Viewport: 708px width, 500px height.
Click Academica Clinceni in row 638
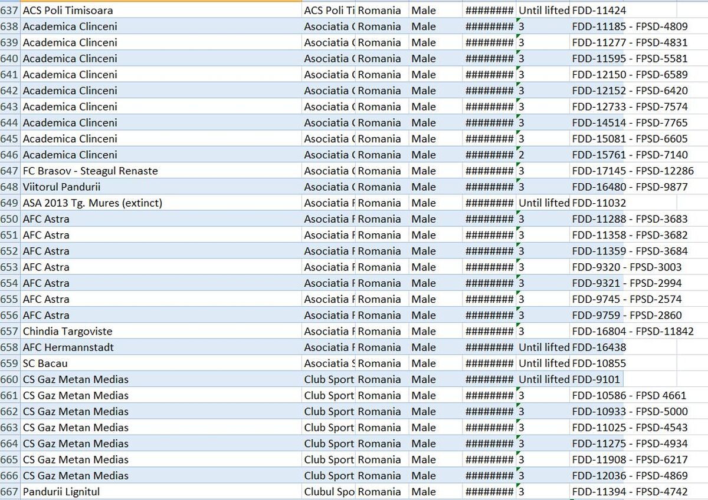point(161,26)
